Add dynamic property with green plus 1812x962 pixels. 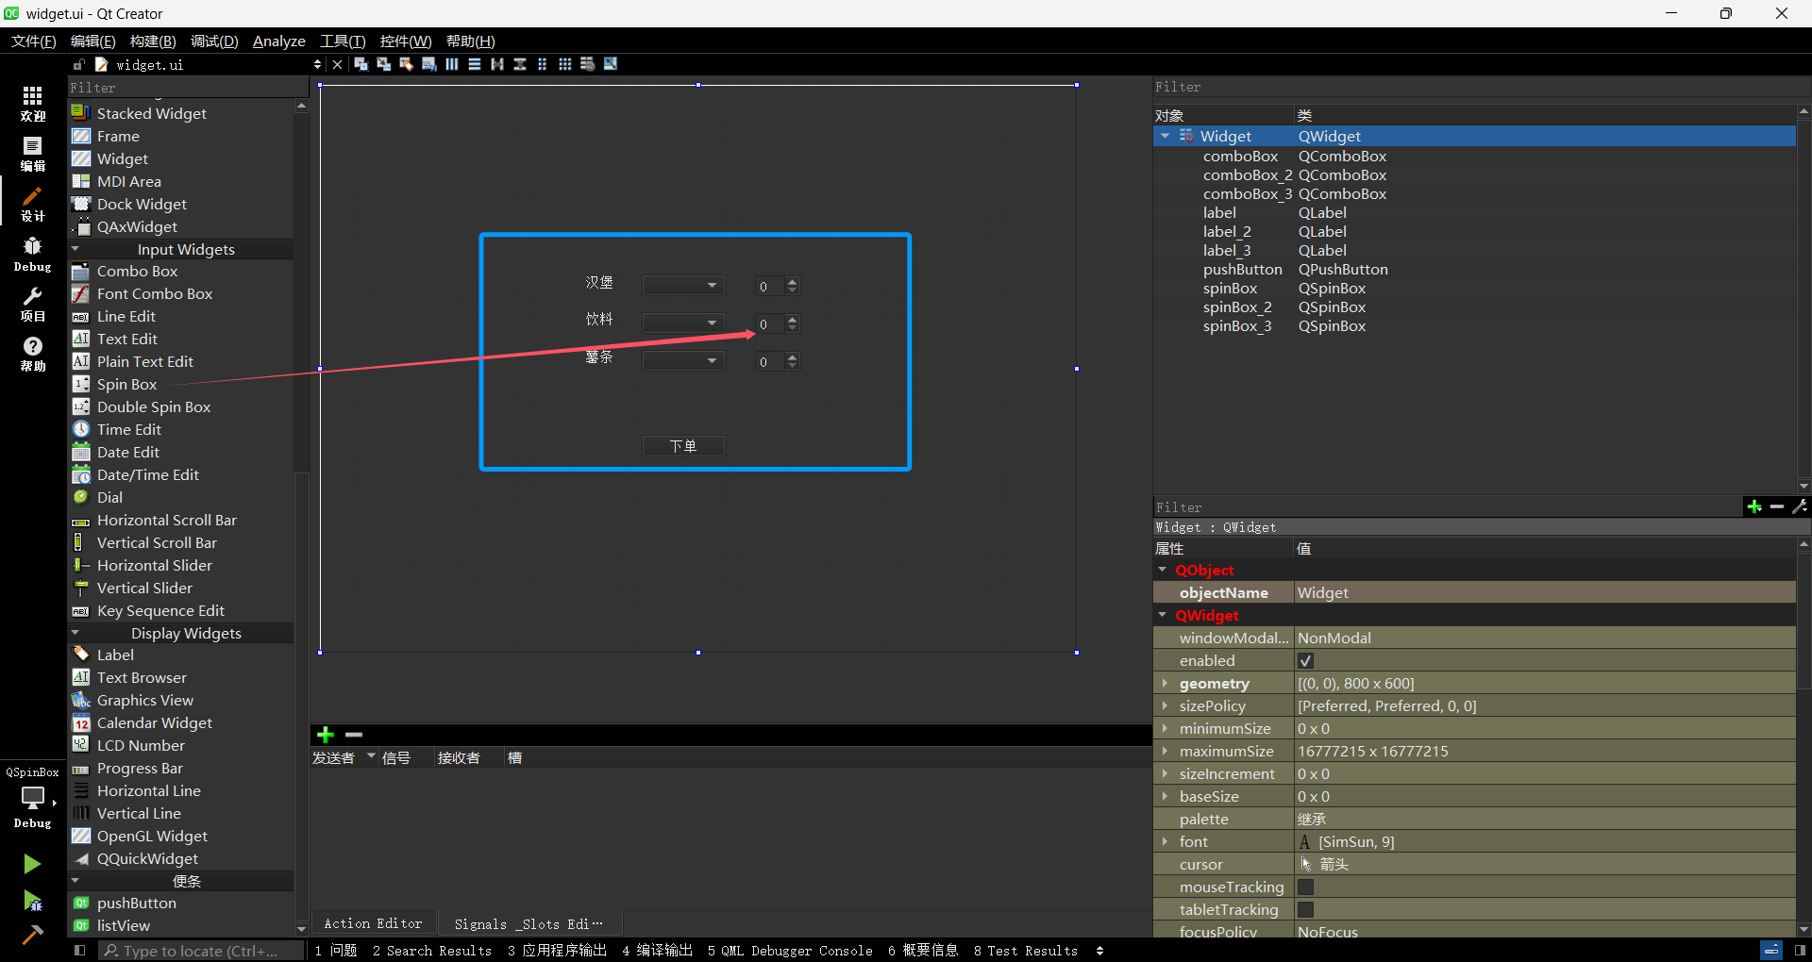click(1754, 507)
